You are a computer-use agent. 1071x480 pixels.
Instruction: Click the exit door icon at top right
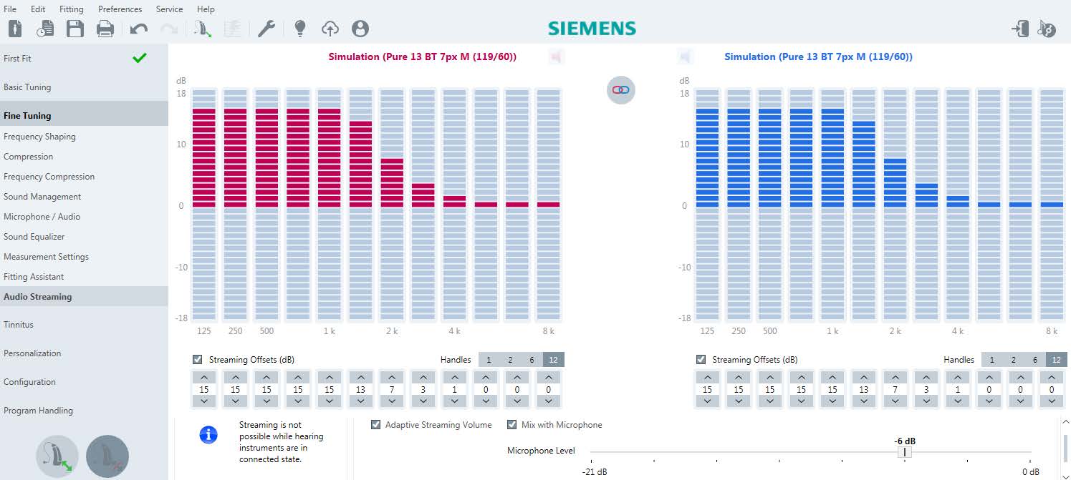pos(1020,29)
